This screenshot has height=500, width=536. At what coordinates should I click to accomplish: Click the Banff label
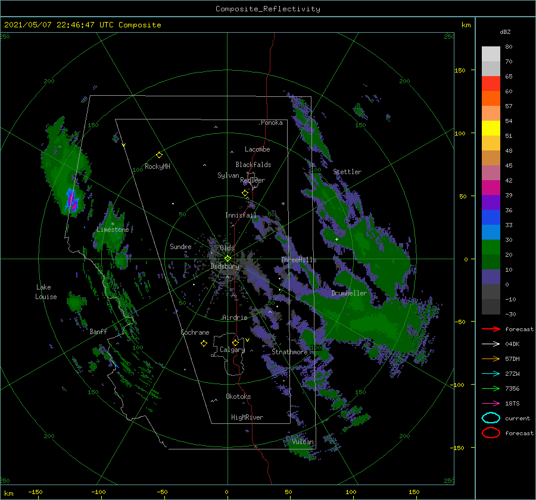pos(98,332)
